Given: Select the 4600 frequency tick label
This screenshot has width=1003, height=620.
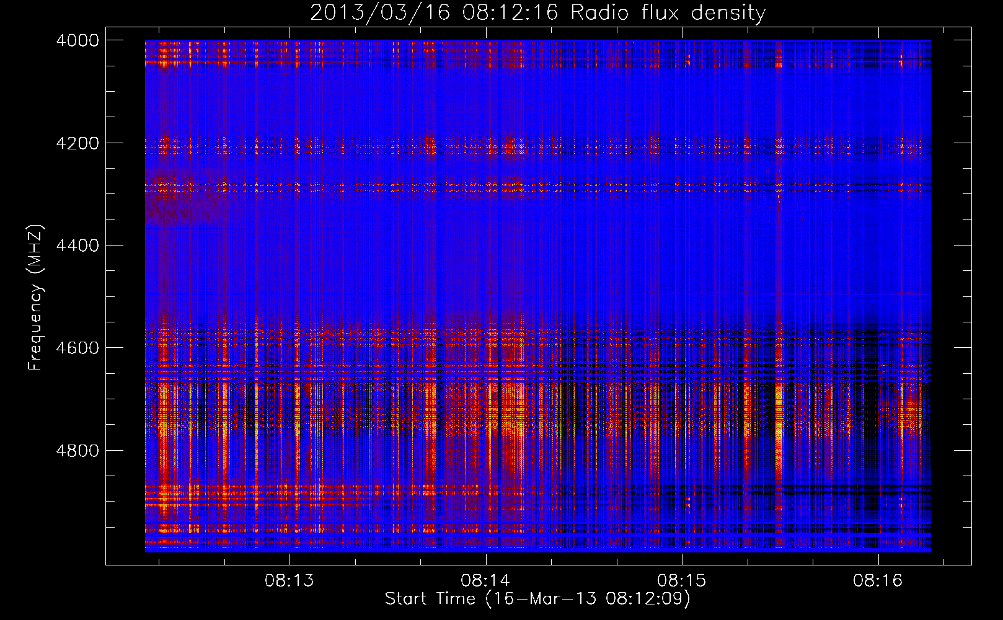Looking at the screenshot, I should tap(77, 348).
